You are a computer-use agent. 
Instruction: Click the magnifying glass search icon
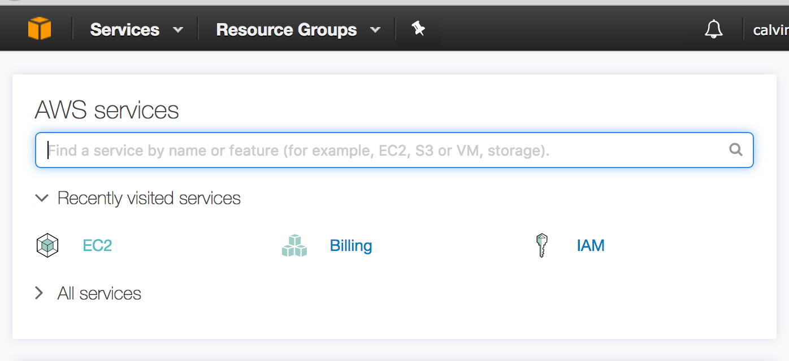(x=736, y=149)
